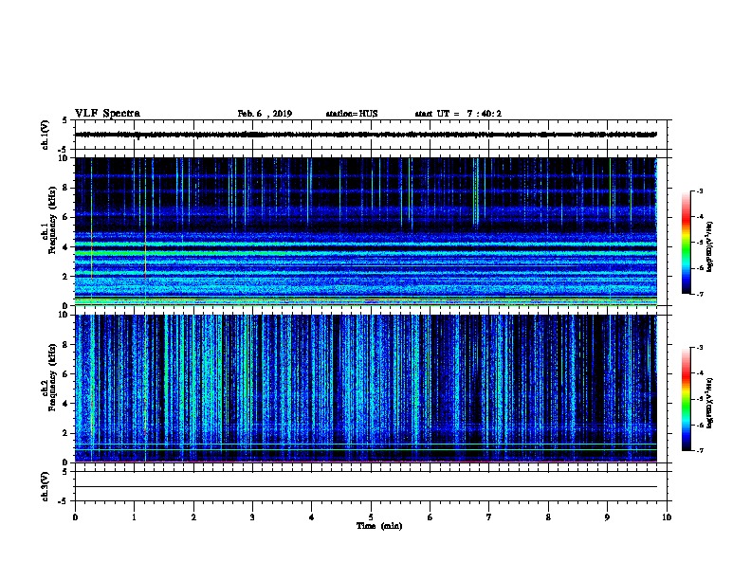The height and width of the screenshot is (580, 751).
Task: Click the 'ch.1 Frequency (kHz)' axis label
Action: 48,231
